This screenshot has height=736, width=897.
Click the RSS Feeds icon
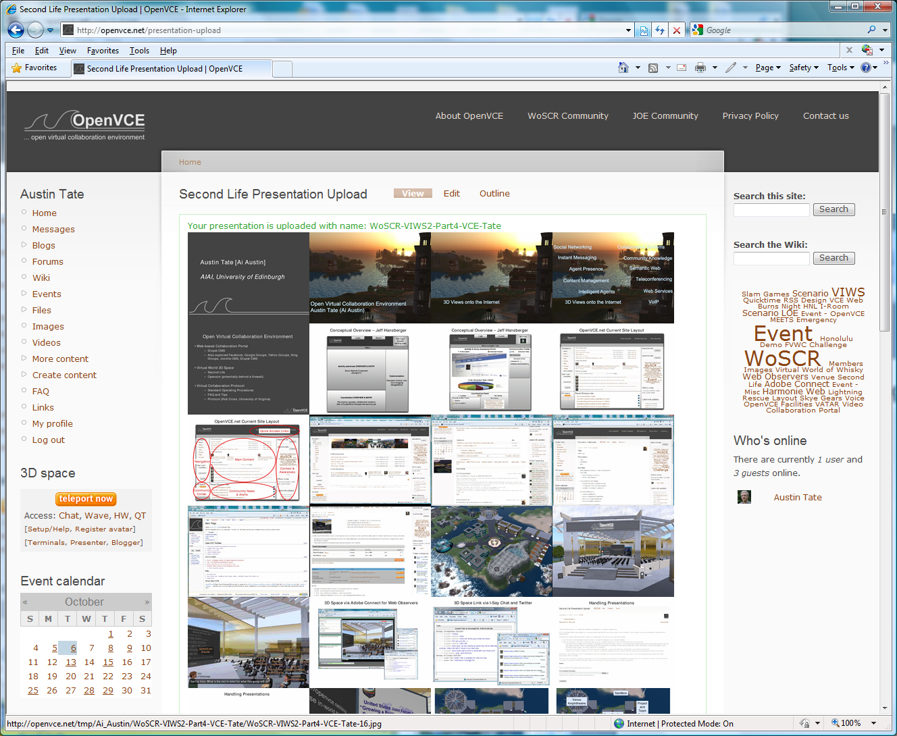(653, 68)
